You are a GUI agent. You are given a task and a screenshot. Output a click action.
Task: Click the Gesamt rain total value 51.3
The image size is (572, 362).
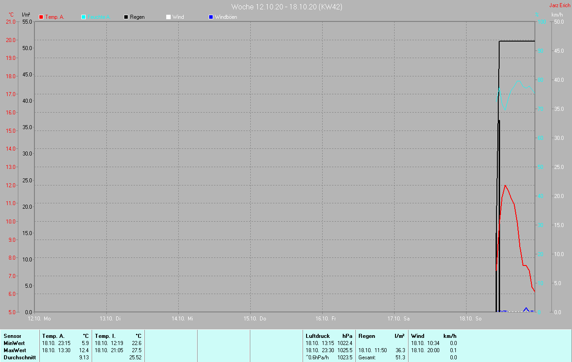(x=400, y=358)
